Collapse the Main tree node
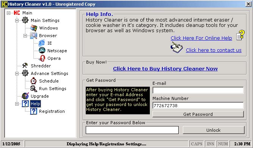The image size is (253, 148). 8,13
